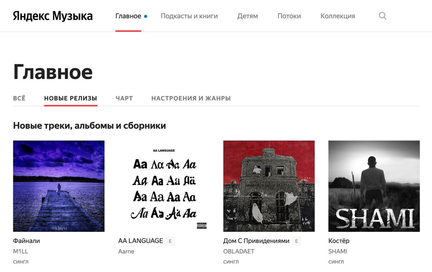
Task: Open artist link M1LL
Action: click(21, 252)
